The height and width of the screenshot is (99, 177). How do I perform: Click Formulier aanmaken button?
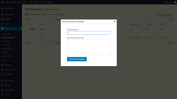[x=77, y=59]
